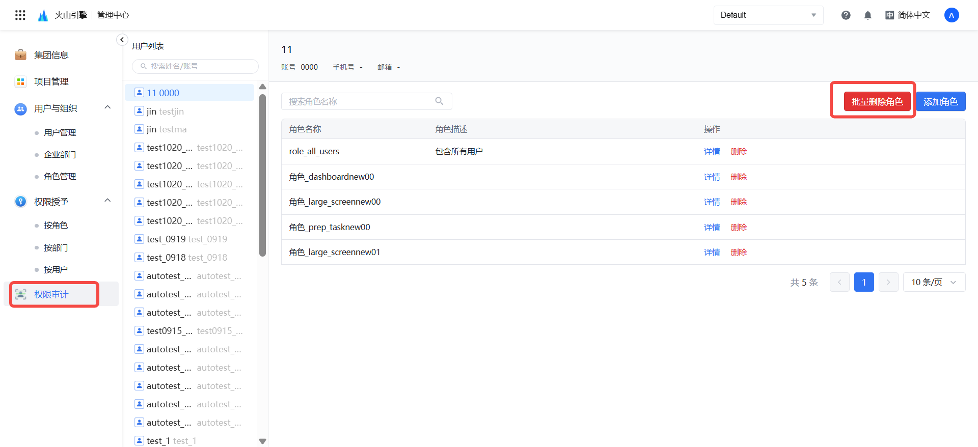Click the search magnifier in role search
The width and height of the screenshot is (978, 447).
coord(439,101)
